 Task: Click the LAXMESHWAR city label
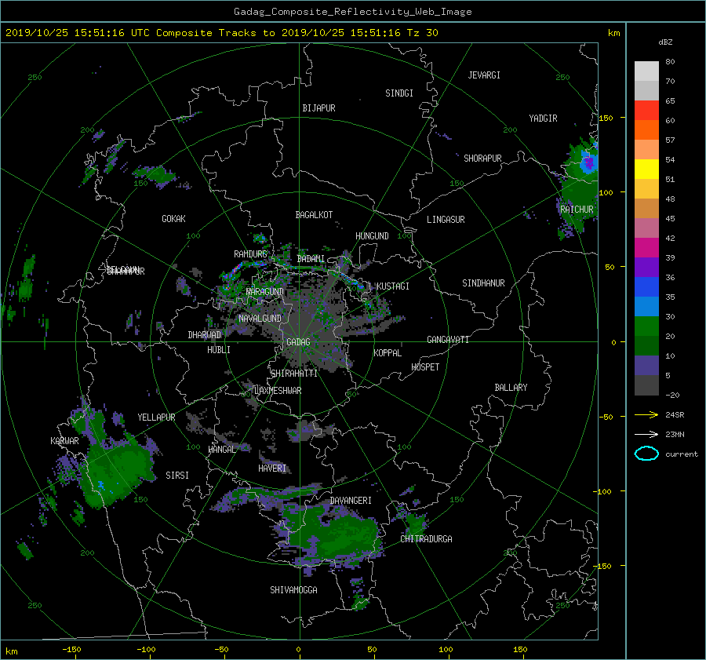(x=278, y=391)
